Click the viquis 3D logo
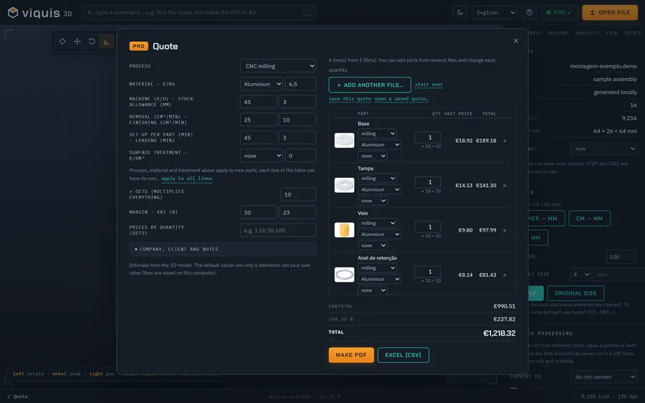This screenshot has height=403, width=645. point(40,13)
